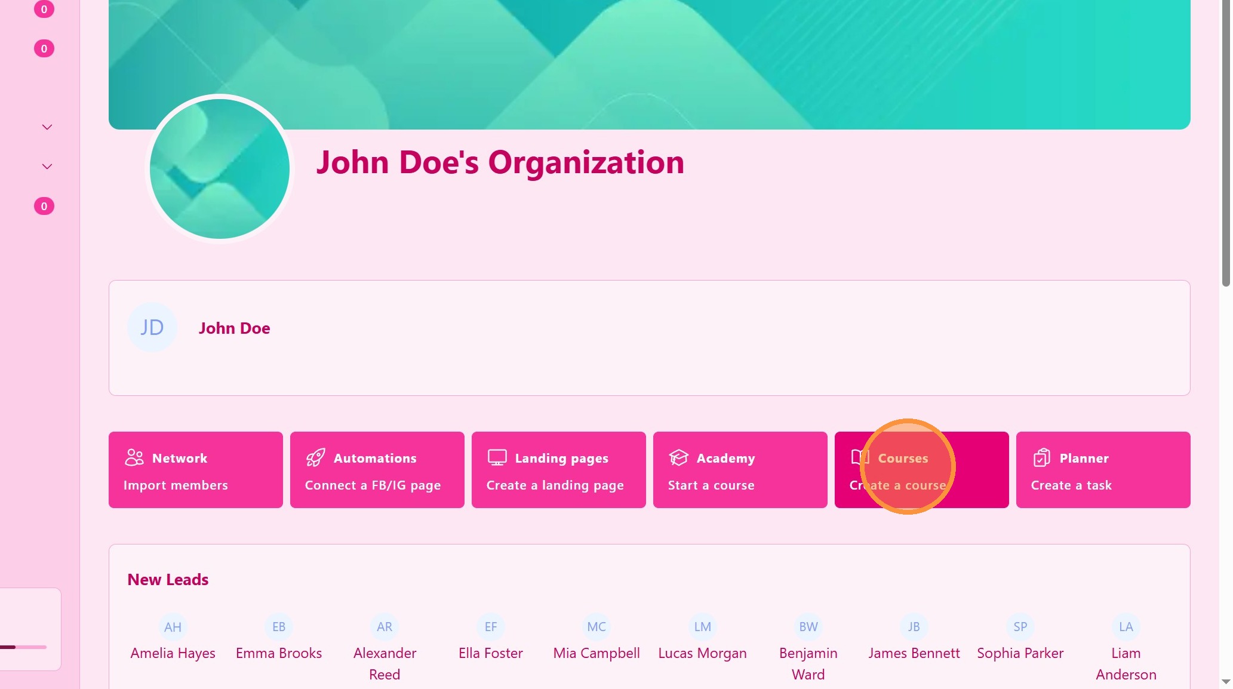The width and height of the screenshot is (1233, 689).
Task: Click the second sidebar 0 badge
Action: pos(44,49)
